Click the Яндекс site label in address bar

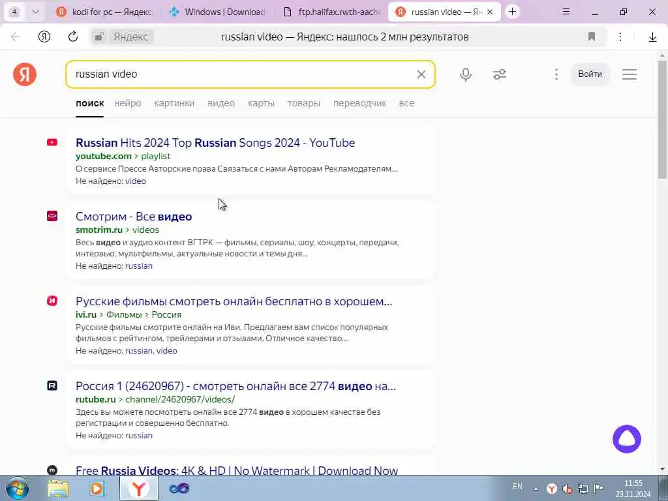(130, 37)
